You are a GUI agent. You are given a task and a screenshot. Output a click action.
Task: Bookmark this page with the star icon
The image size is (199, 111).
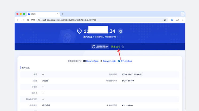click(165, 20)
